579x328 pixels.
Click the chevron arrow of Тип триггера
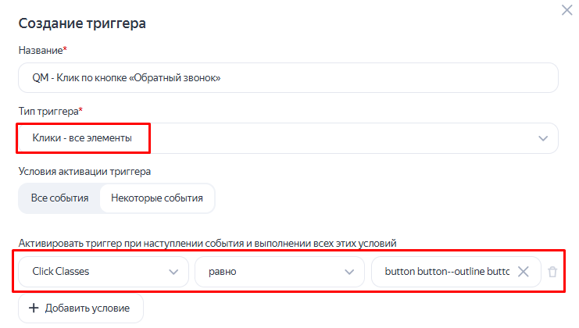click(543, 138)
